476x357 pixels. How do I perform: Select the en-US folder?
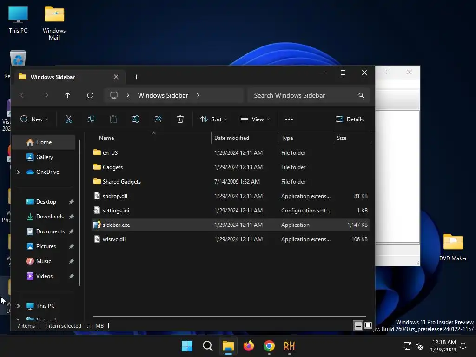(x=231, y=153)
